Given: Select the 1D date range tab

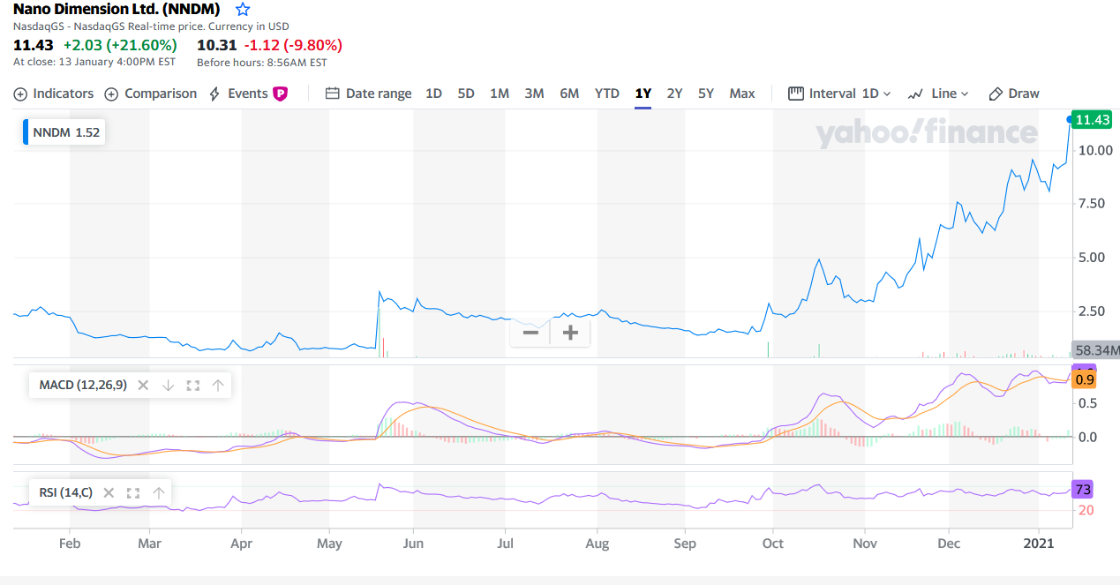Looking at the screenshot, I should coord(433,94).
